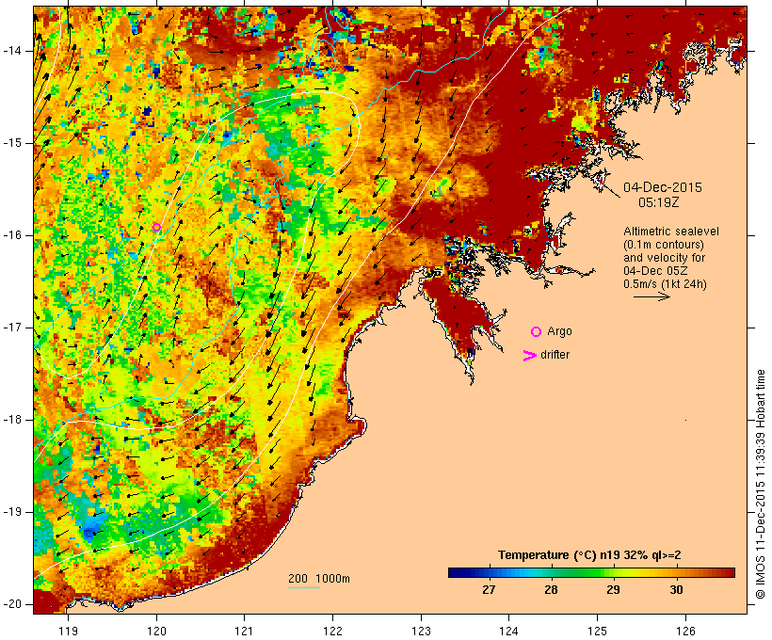772x640 pixels.
Task: Click the 'drifter' legend label
Action: pos(555,355)
